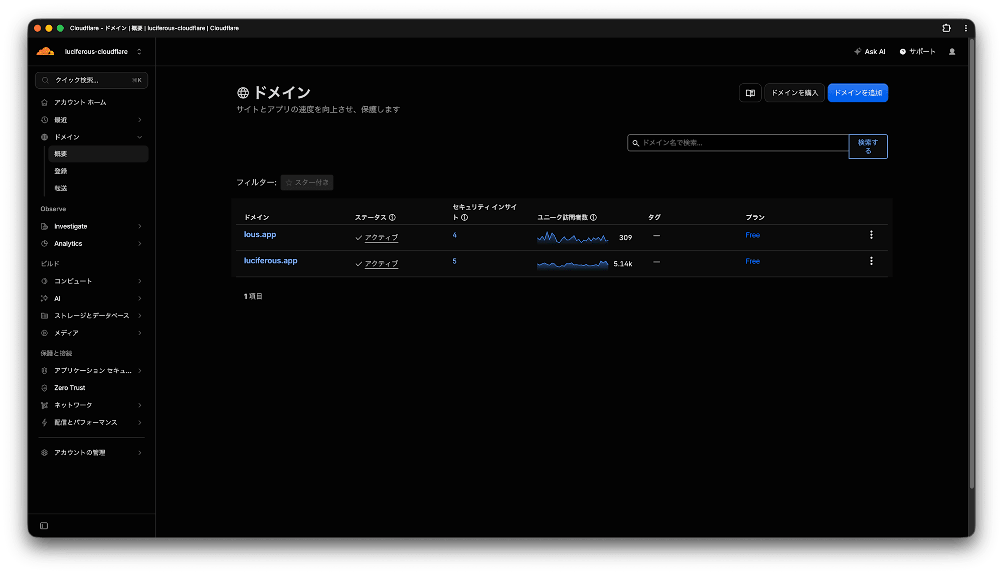The width and height of the screenshot is (1003, 574).
Task: Click the メディア sidebar icon
Action: coord(45,333)
